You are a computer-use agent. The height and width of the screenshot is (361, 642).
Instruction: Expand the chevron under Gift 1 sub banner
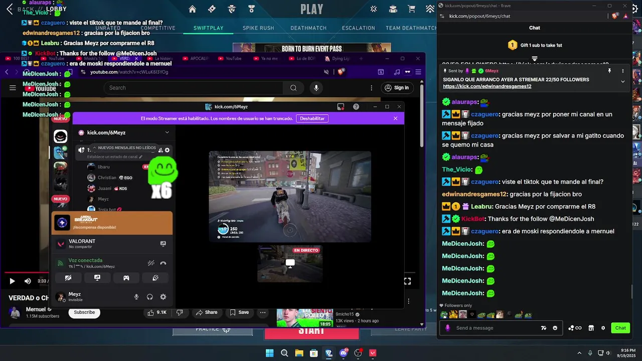(535, 59)
